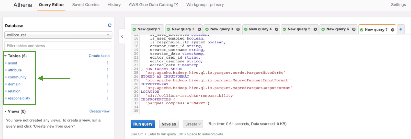This screenshot has width=411, height=139.
Task: Focus the Filter tables and views field
Action: (x=58, y=46)
